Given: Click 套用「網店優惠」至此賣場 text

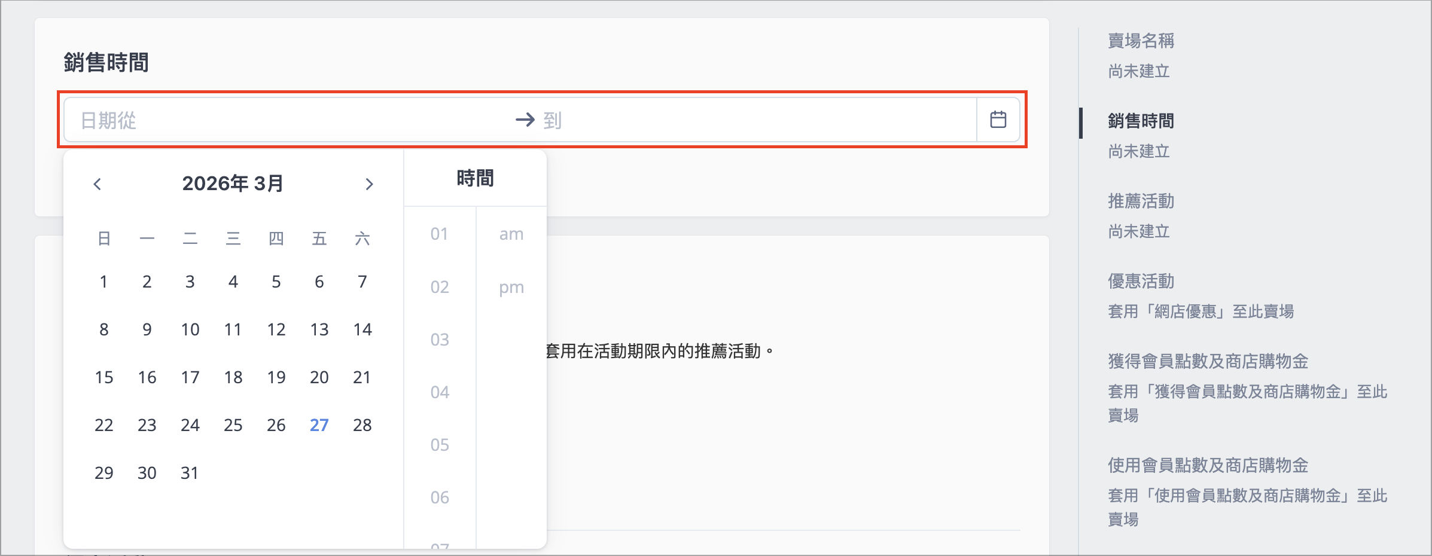Looking at the screenshot, I should coord(1201,311).
